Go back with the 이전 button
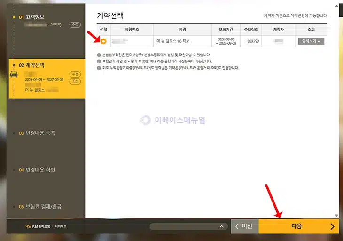The image size is (343, 241). (x=245, y=226)
